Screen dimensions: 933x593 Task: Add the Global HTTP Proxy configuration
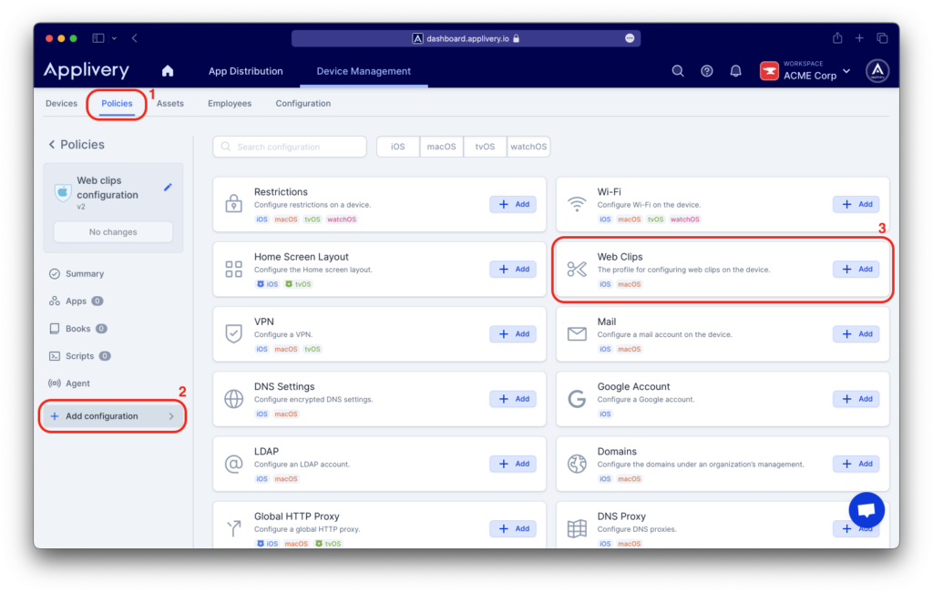tap(513, 528)
